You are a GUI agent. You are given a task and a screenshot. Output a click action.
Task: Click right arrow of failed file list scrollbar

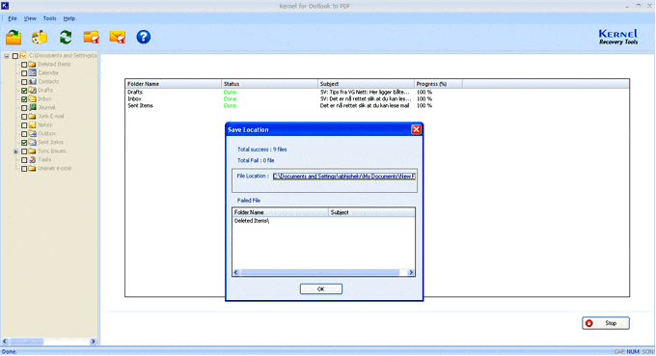tap(411, 272)
